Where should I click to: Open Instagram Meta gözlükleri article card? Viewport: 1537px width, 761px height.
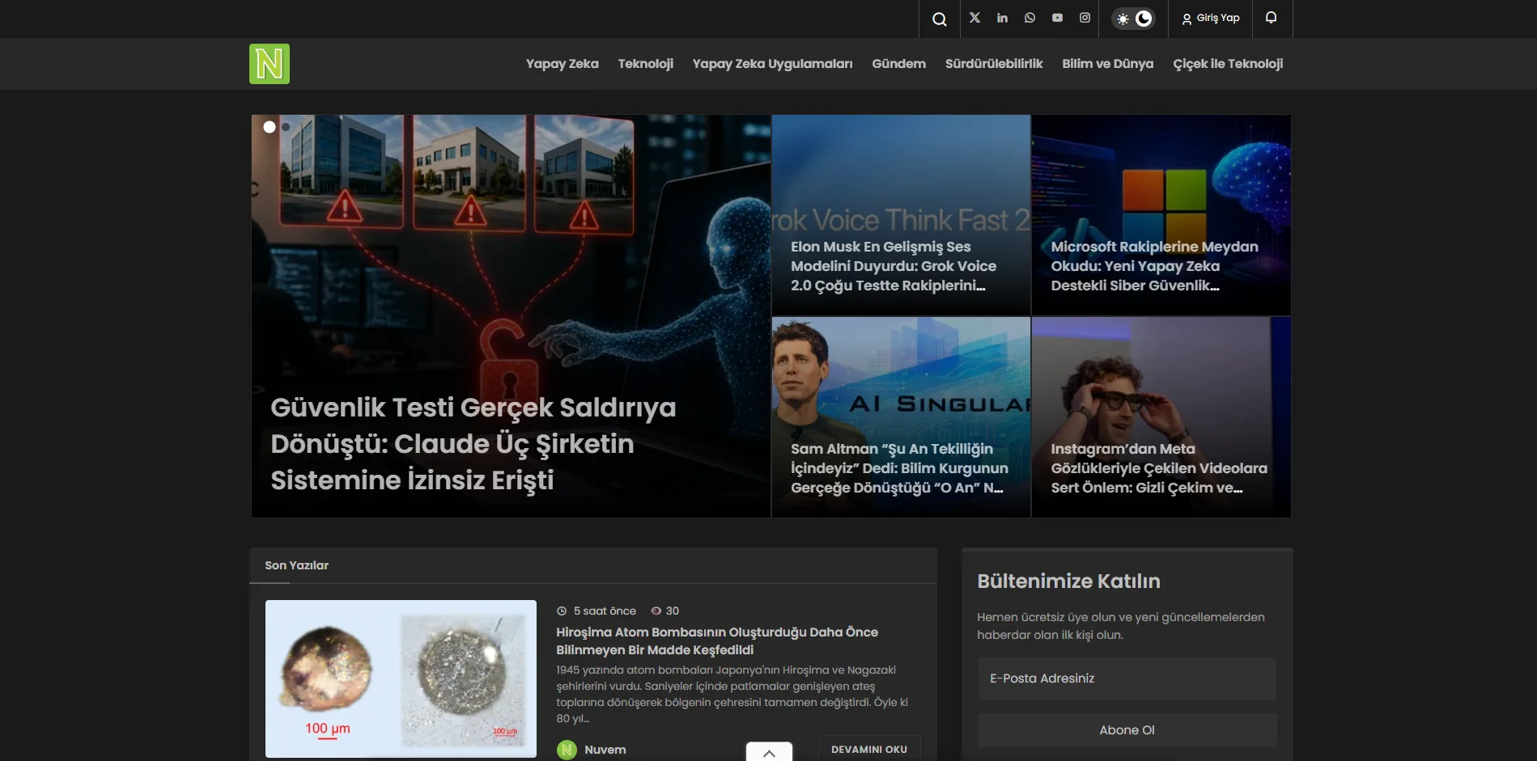[1161, 417]
